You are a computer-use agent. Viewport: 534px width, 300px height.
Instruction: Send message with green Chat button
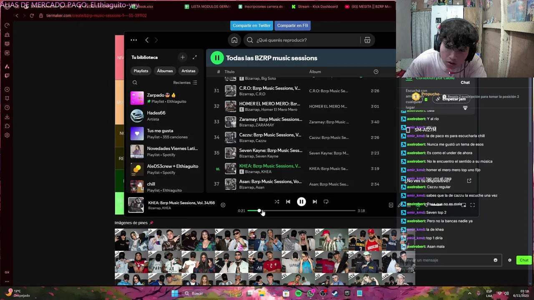(x=524, y=260)
